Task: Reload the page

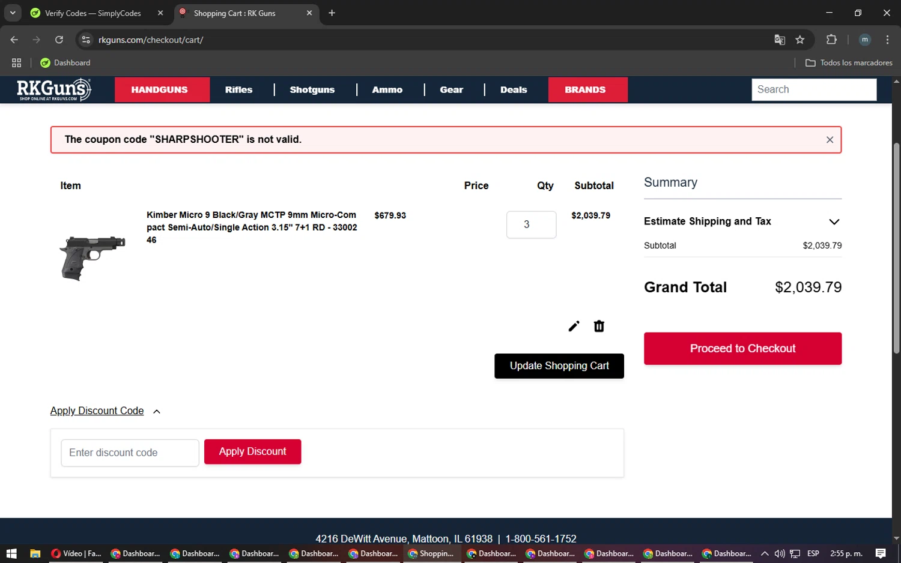Action: pyautogui.click(x=59, y=40)
